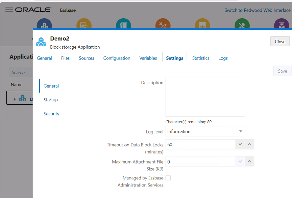Open the Variables tab
The width and height of the screenshot is (292, 198).
(x=148, y=58)
